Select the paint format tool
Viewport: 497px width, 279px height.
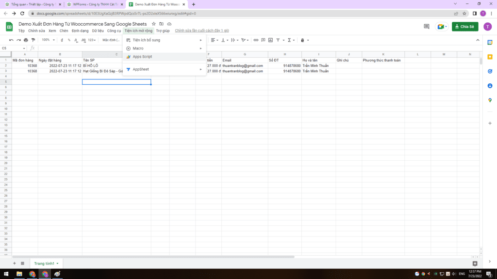pyautogui.click(x=33, y=40)
